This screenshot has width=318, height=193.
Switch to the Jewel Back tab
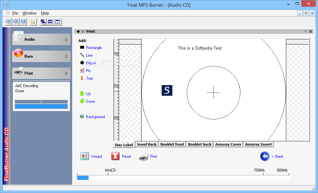click(x=147, y=144)
